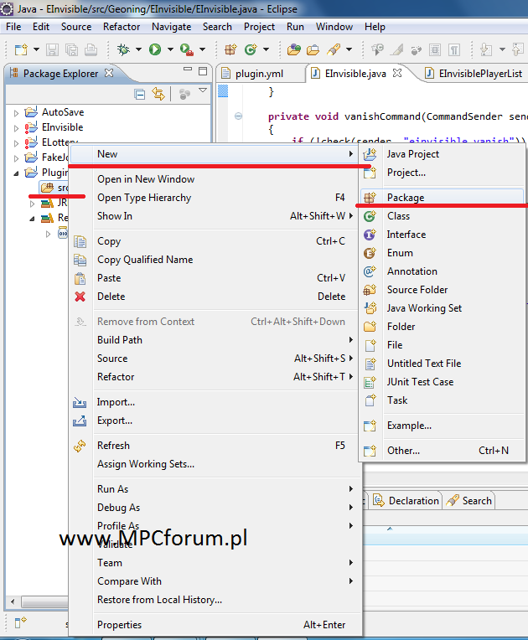Open the Navigate menu

coord(171,27)
